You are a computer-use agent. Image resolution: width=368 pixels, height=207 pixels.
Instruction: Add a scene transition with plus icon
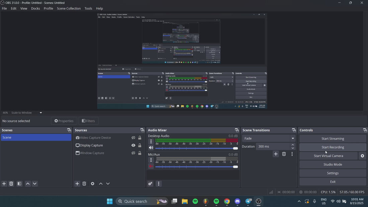(x=276, y=154)
